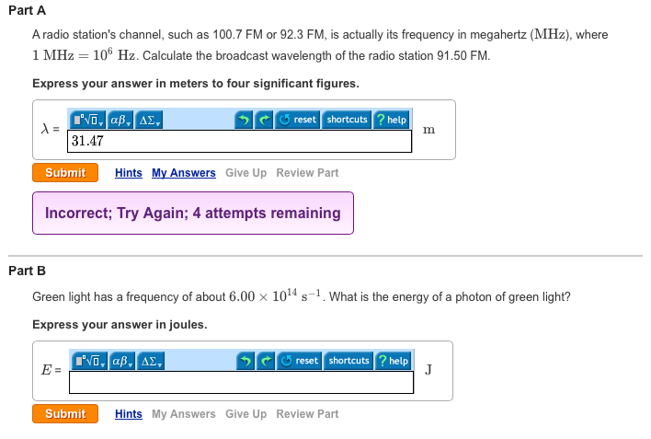Open Greek letters menu in Part B
651x439 pixels.
tap(121, 361)
